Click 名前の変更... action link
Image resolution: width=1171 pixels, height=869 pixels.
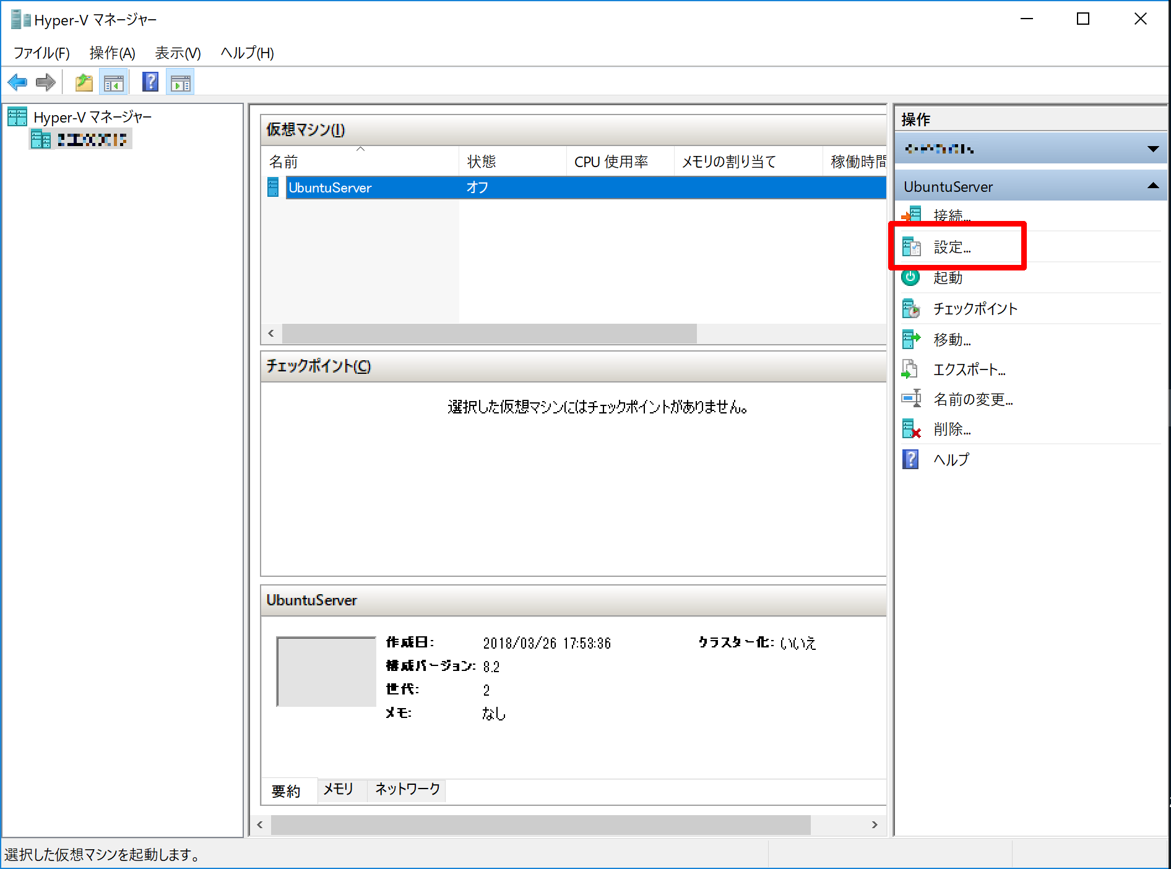973,399
